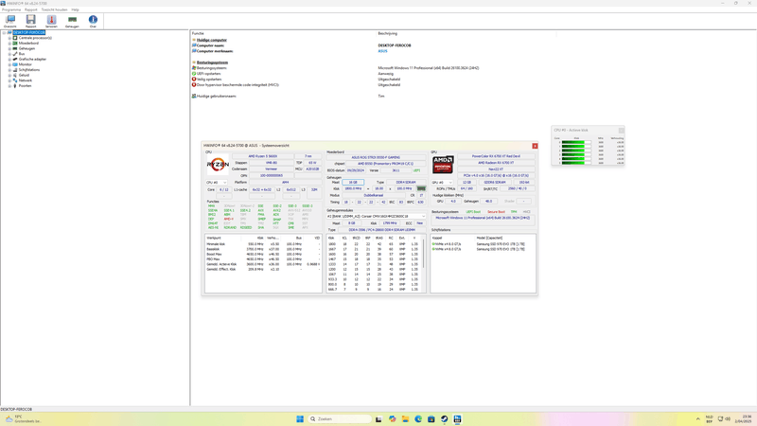Expand the Geluid tree node

click(9, 75)
